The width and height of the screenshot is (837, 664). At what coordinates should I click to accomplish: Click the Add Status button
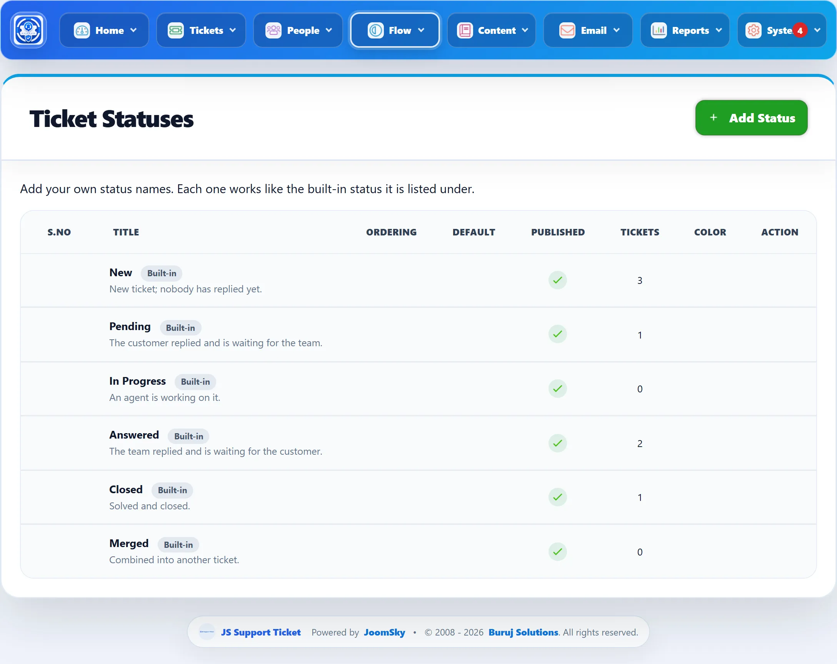click(751, 118)
